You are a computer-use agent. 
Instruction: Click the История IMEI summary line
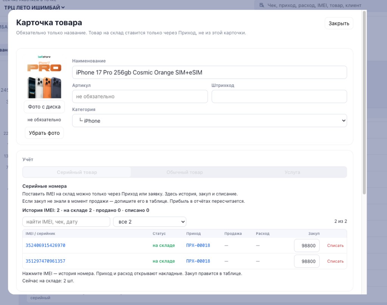tap(86, 210)
